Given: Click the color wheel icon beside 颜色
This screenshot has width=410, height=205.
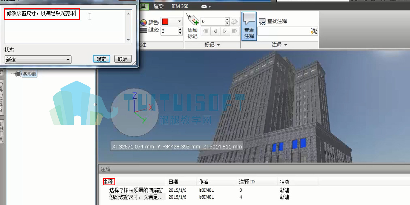Looking at the screenshot, I should pyautogui.click(x=143, y=22).
